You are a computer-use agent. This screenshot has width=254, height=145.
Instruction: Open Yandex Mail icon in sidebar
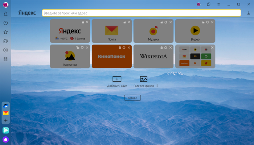click(x=6, y=113)
